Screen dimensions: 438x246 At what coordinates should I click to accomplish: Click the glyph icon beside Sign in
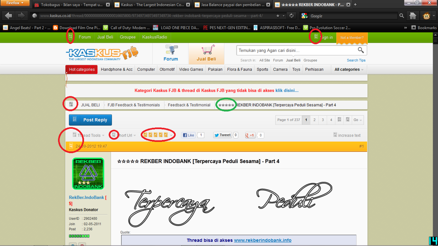(316, 37)
